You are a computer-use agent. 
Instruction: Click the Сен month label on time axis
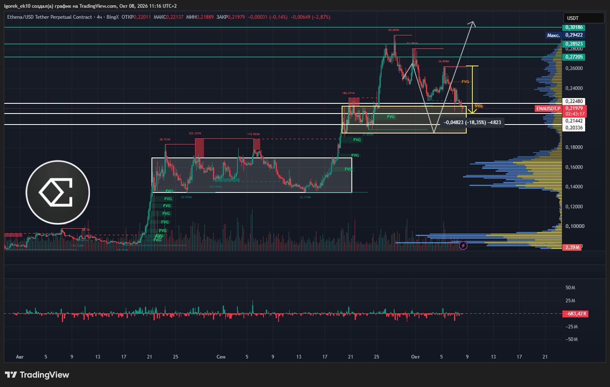tap(221, 357)
